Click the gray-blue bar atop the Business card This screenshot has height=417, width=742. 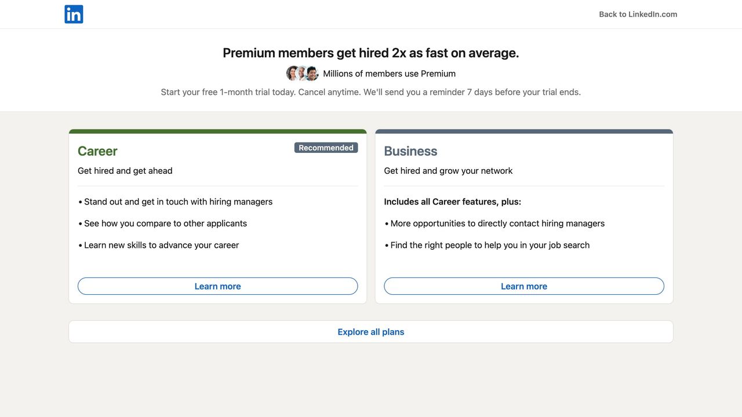(x=523, y=131)
